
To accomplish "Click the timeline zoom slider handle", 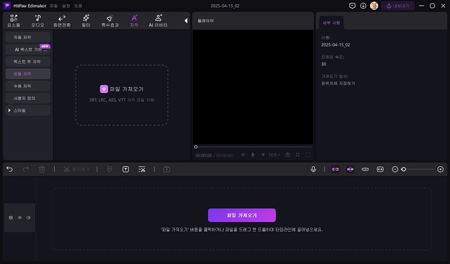I will (x=404, y=169).
